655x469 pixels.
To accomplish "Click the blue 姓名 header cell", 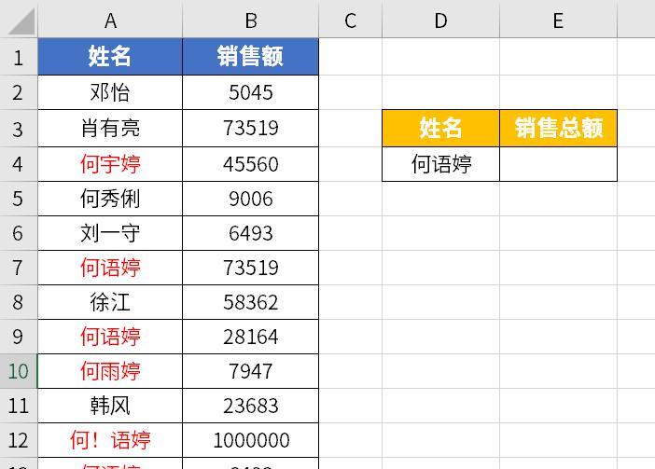I will [x=110, y=57].
